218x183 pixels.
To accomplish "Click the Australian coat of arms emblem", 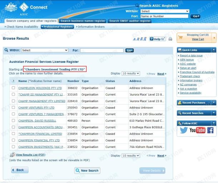I will (11, 7).
